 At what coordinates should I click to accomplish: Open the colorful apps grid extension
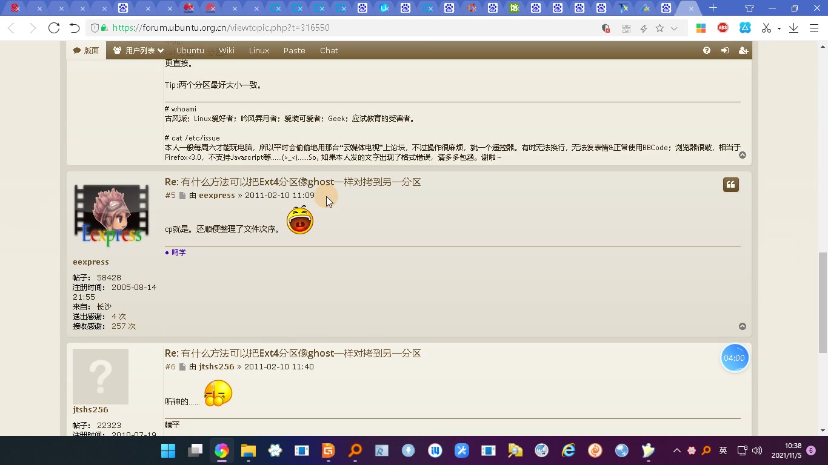click(x=701, y=28)
